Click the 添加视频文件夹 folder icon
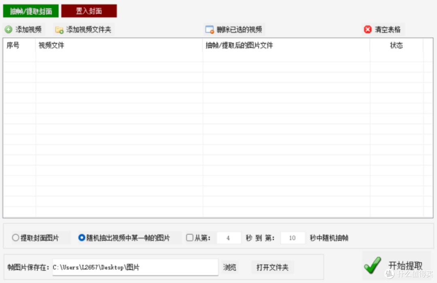 (x=59, y=30)
